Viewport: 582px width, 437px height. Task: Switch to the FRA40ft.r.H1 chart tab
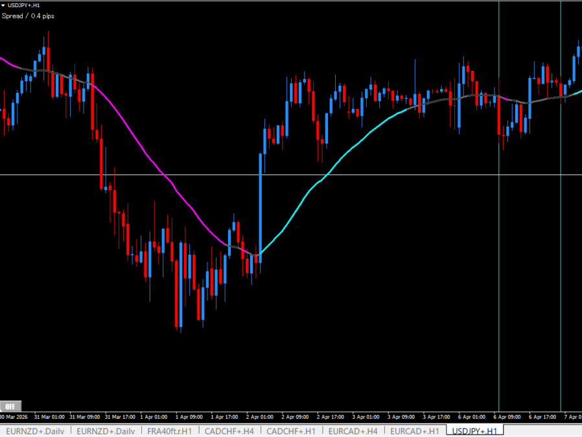pyautogui.click(x=169, y=431)
